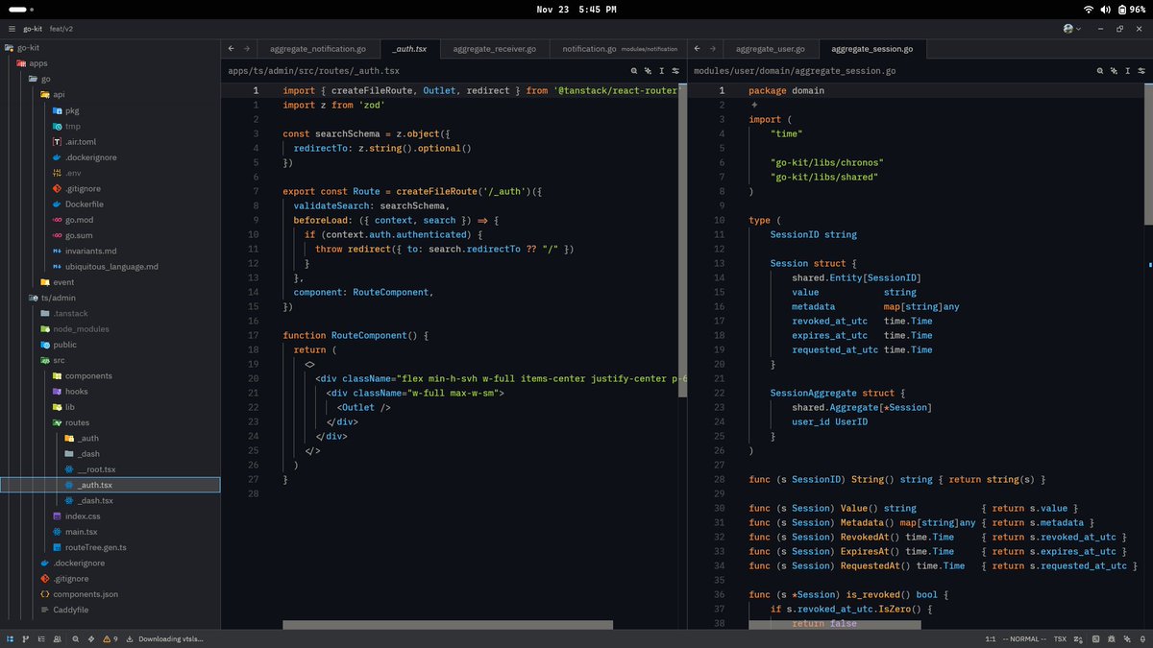Click the download icon beside Downloading vtsls

click(131, 638)
